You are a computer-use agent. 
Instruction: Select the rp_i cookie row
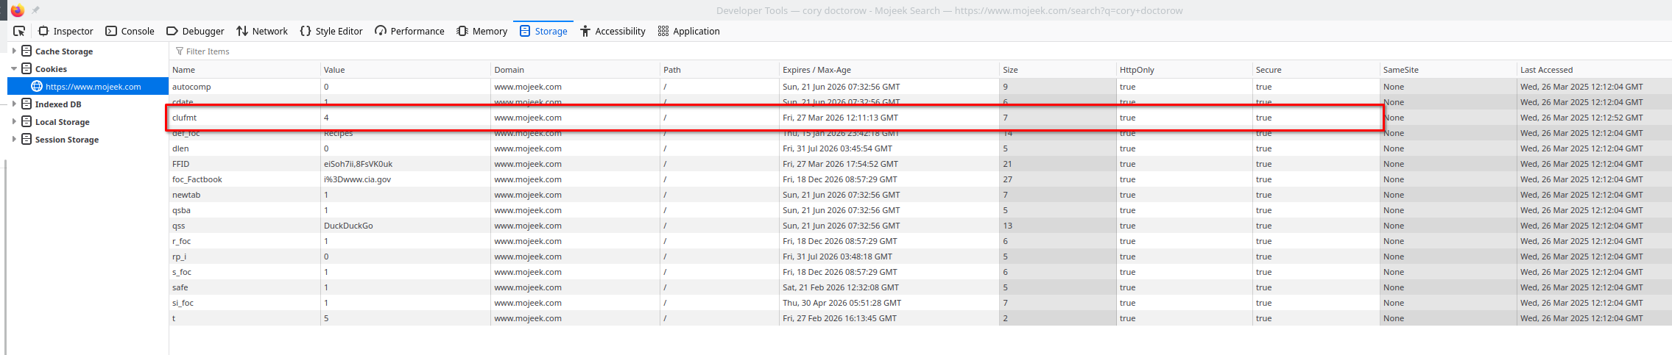[x=920, y=256]
